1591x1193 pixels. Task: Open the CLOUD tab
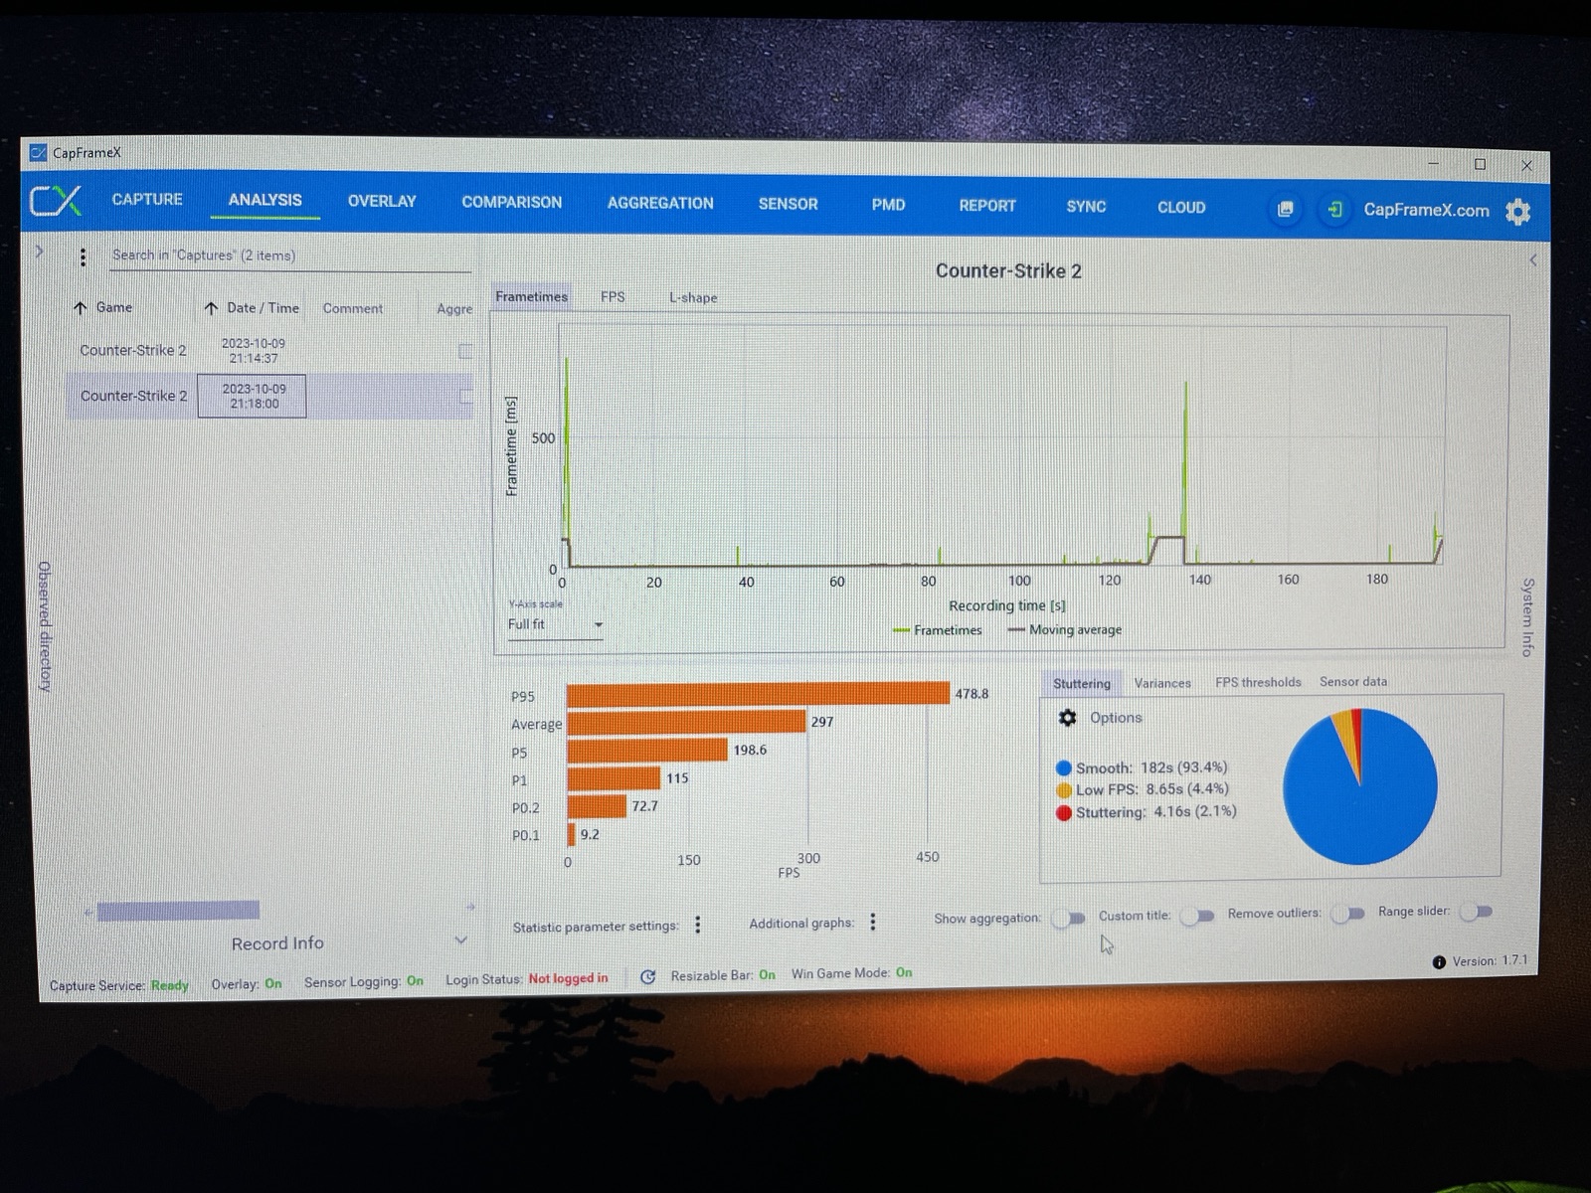(1181, 208)
